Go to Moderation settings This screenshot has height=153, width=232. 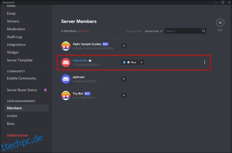[x=16, y=29]
